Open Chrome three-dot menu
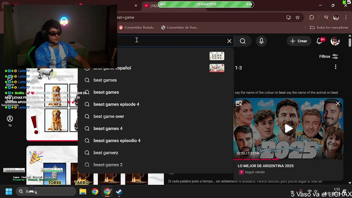The height and width of the screenshot is (198, 352). [x=346, y=17]
